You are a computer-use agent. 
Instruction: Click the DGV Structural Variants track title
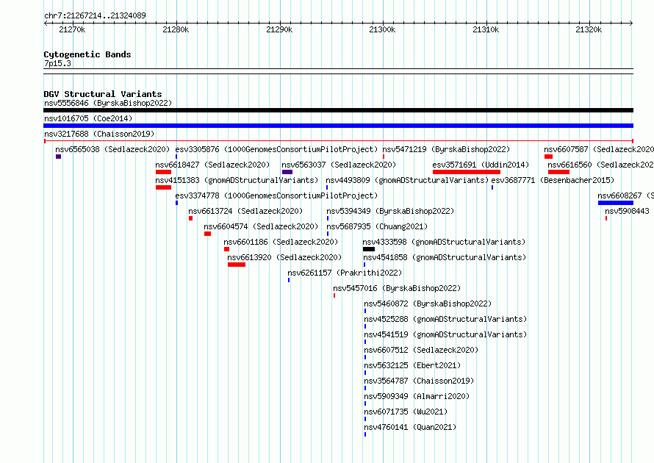pos(103,94)
